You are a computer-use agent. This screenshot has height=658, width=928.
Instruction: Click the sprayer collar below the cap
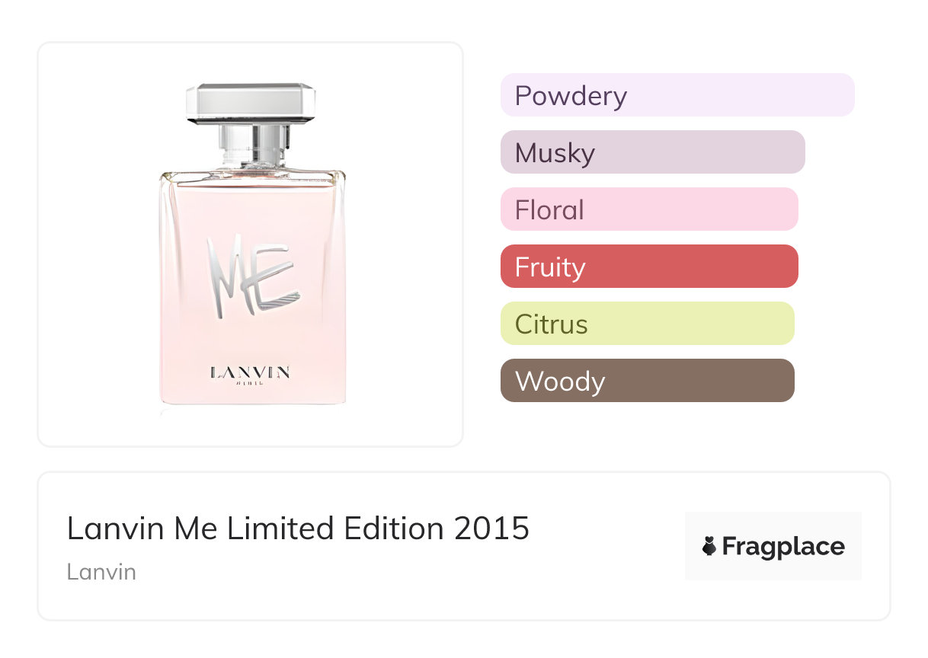pos(251,142)
